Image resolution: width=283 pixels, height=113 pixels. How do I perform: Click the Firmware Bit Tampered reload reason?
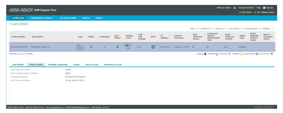click(x=75, y=77)
